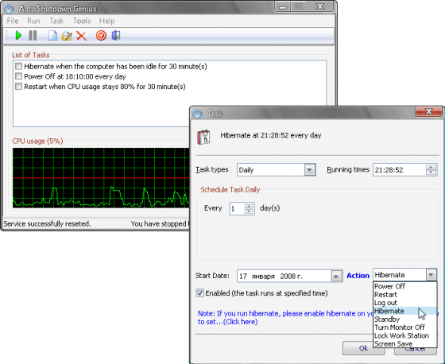Open the Run menu
445x364 pixels.
click(x=33, y=21)
